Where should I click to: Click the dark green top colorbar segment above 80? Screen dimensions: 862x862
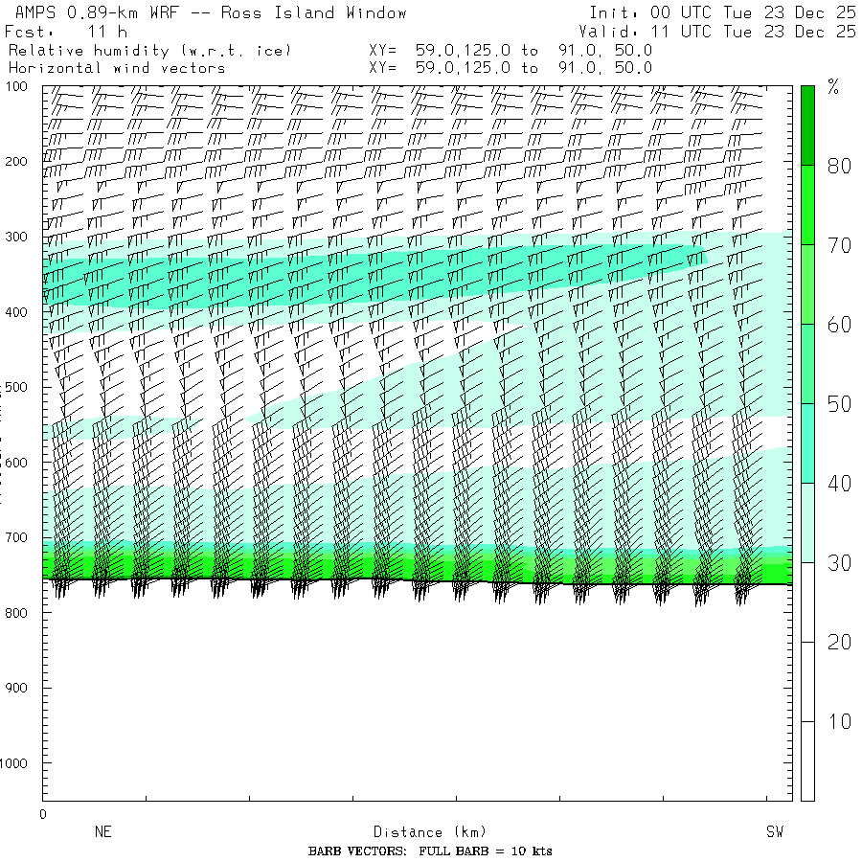[x=807, y=125]
